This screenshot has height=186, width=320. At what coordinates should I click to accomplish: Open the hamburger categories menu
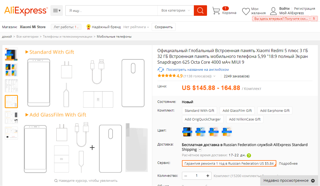click(x=57, y=11)
